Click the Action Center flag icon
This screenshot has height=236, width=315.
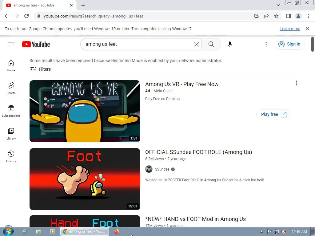269,232
